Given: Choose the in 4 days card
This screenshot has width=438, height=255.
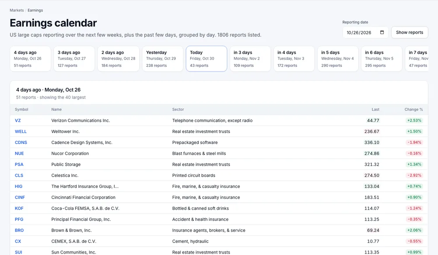Looking at the screenshot, I should [294, 59].
